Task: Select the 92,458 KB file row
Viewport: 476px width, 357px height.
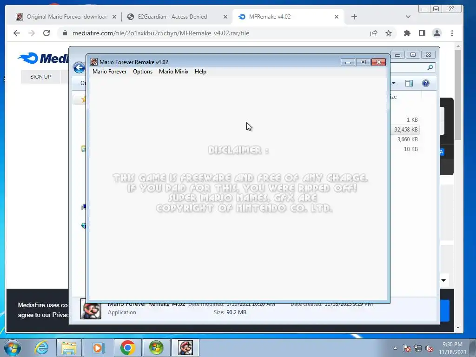Action: tap(406, 130)
